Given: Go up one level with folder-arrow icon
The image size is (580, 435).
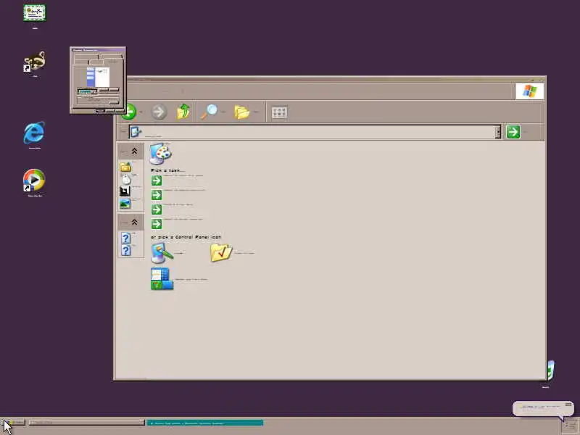Looking at the screenshot, I should tap(183, 112).
